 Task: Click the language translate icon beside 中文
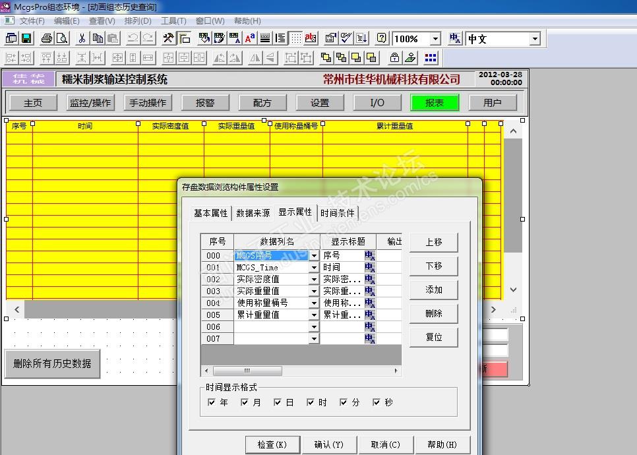point(455,39)
